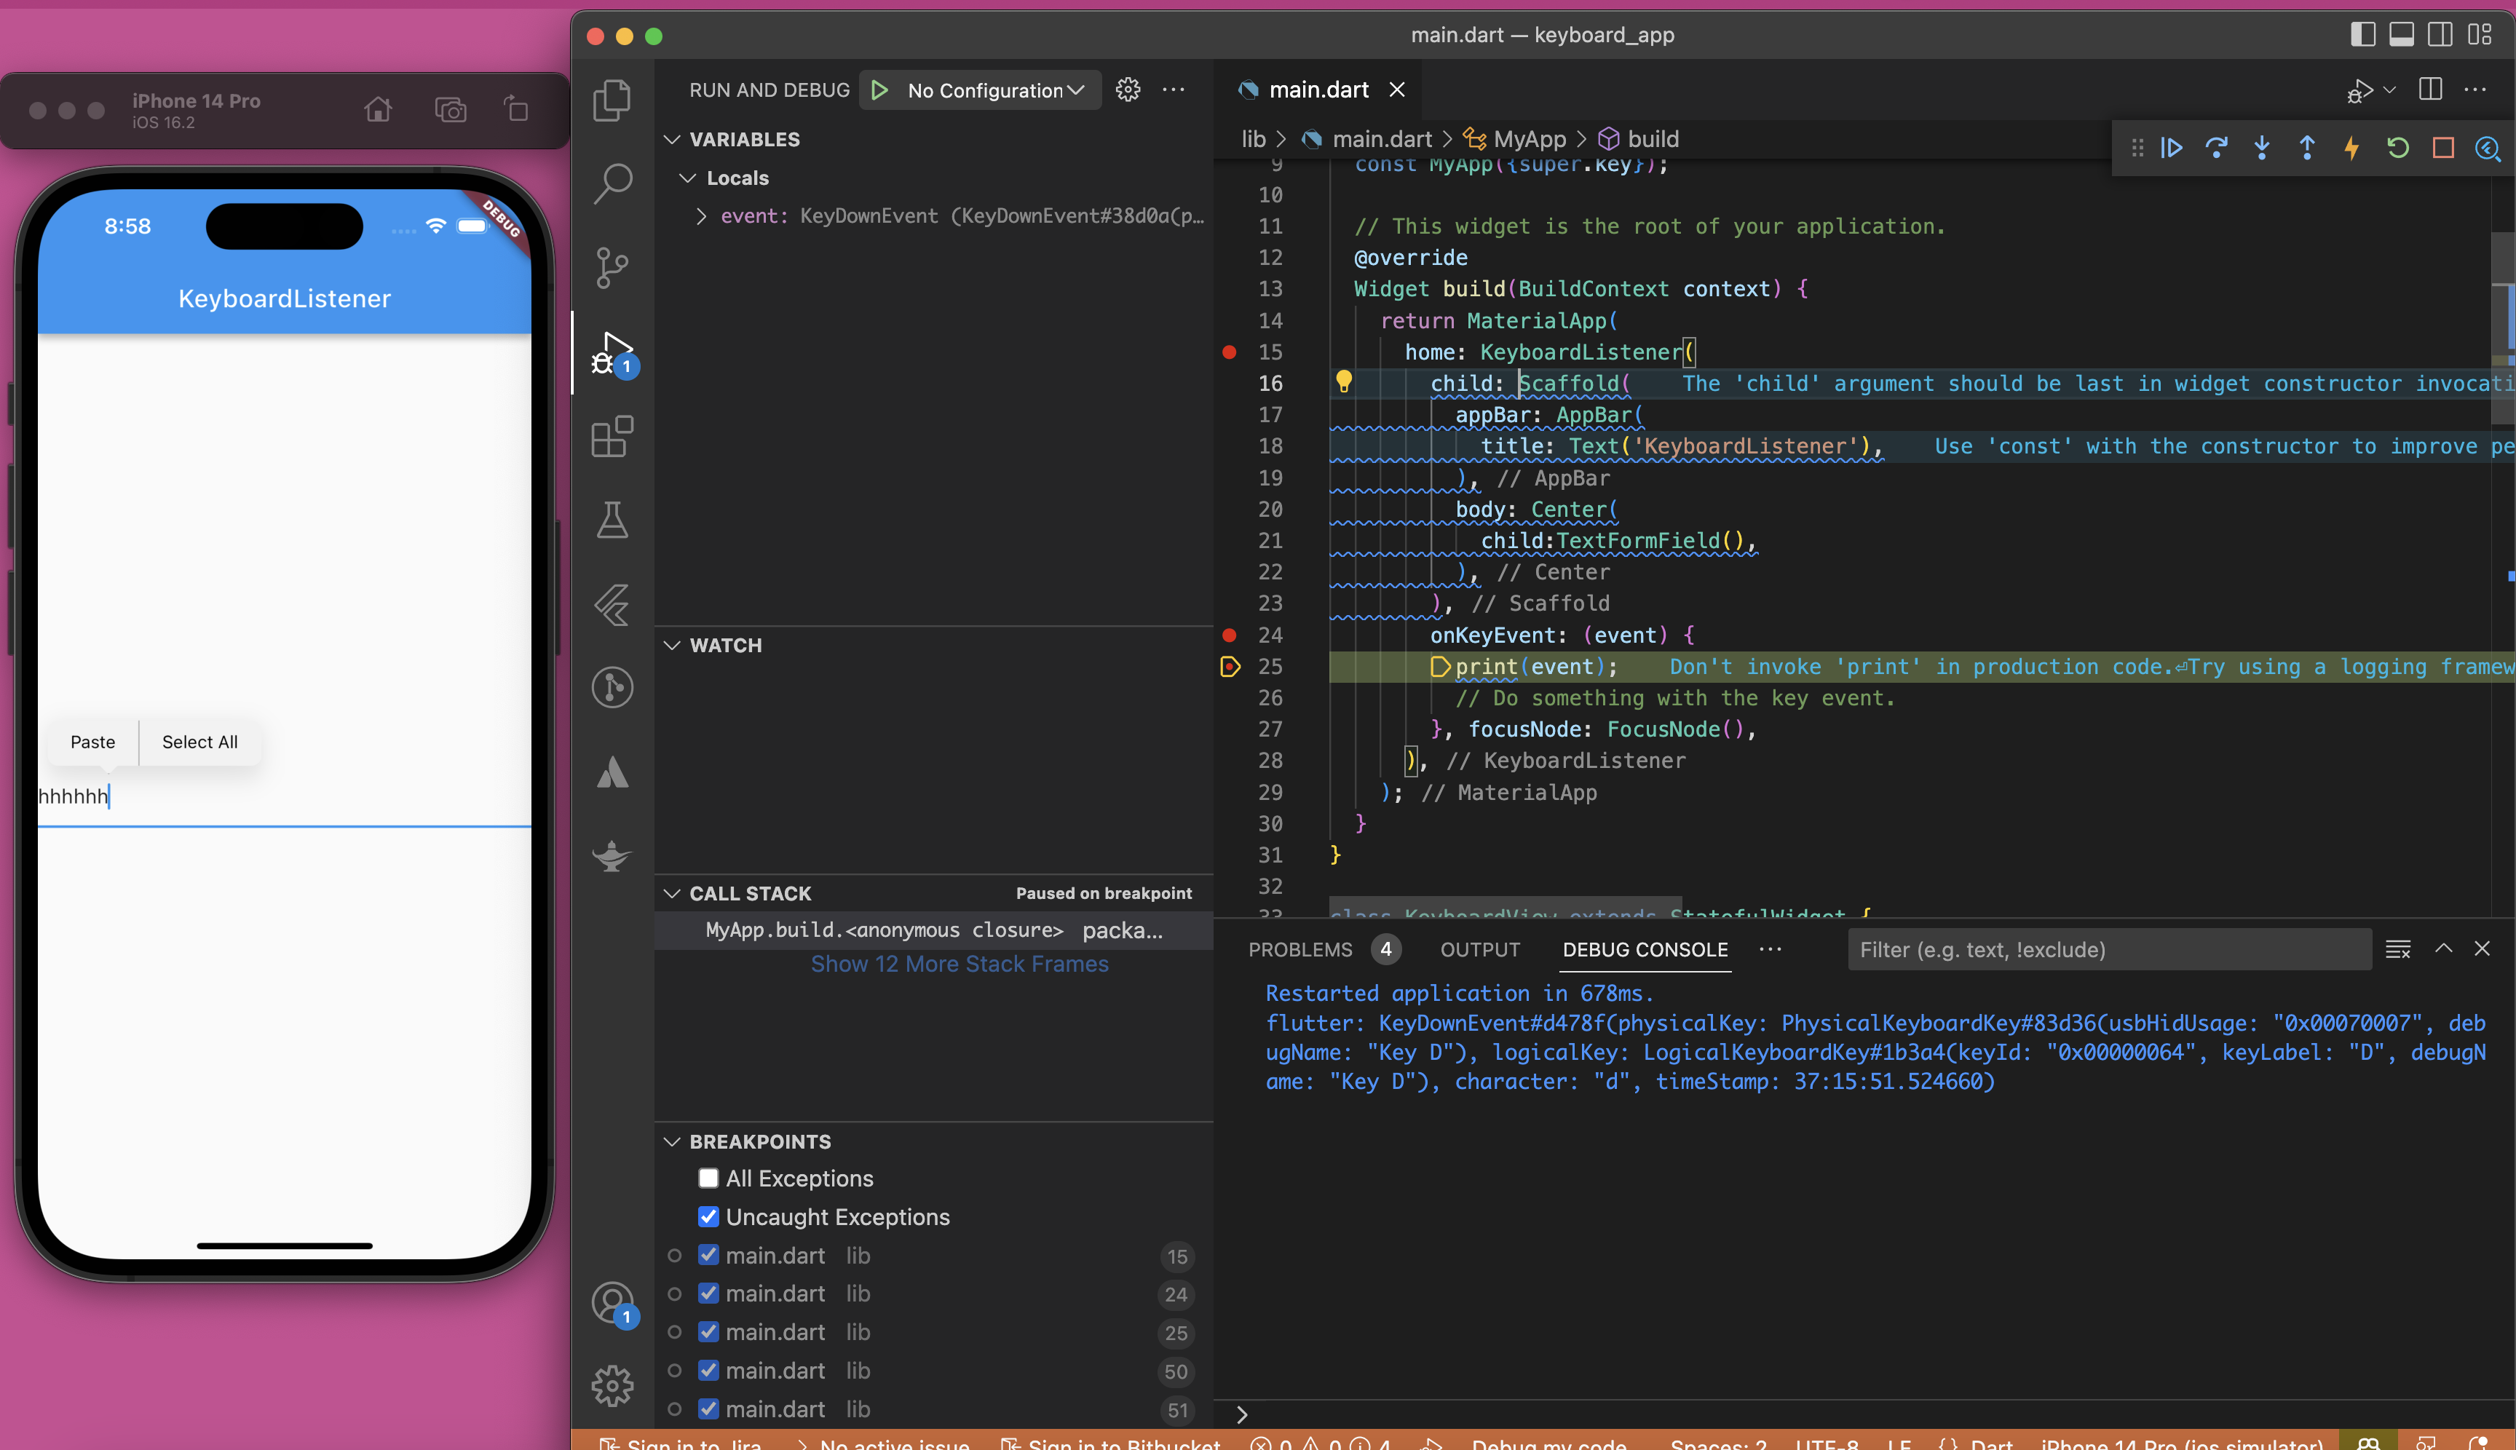Open the Extensions sidebar view
2516x1450 pixels.
tap(612, 436)
